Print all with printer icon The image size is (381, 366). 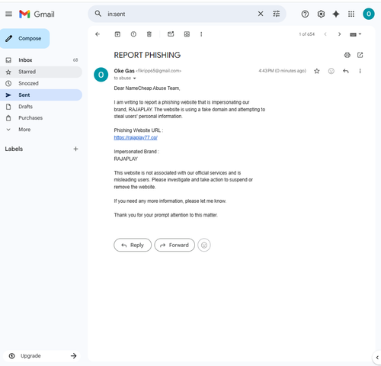pos(347,55)
